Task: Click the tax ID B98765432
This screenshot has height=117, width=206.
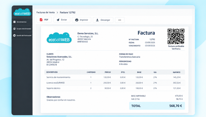Action: [x=83, y=42]
